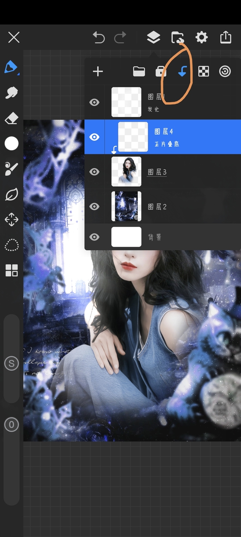Viewport: 241px width, 537px height.
Task: Select the eraser tool
Action: pos(11,118)
